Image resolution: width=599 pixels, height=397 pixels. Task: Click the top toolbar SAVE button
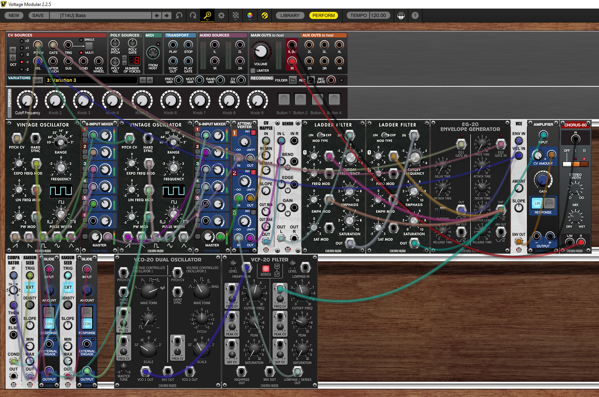click(x=38, y=15)
